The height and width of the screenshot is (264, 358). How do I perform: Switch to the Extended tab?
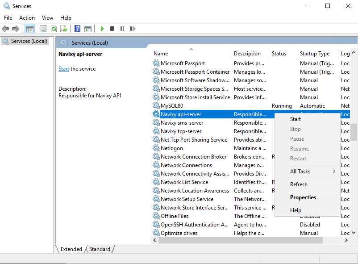pyautogui.click(x=71, y=249)
